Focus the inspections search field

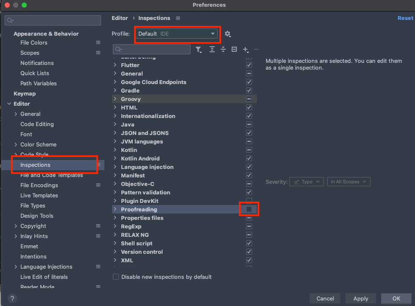tap(151, 49)
